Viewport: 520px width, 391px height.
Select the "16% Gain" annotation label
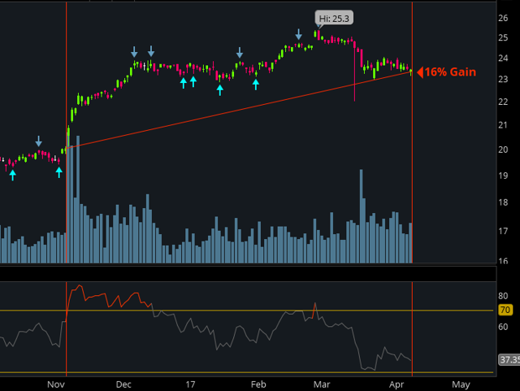click(450, 72)
